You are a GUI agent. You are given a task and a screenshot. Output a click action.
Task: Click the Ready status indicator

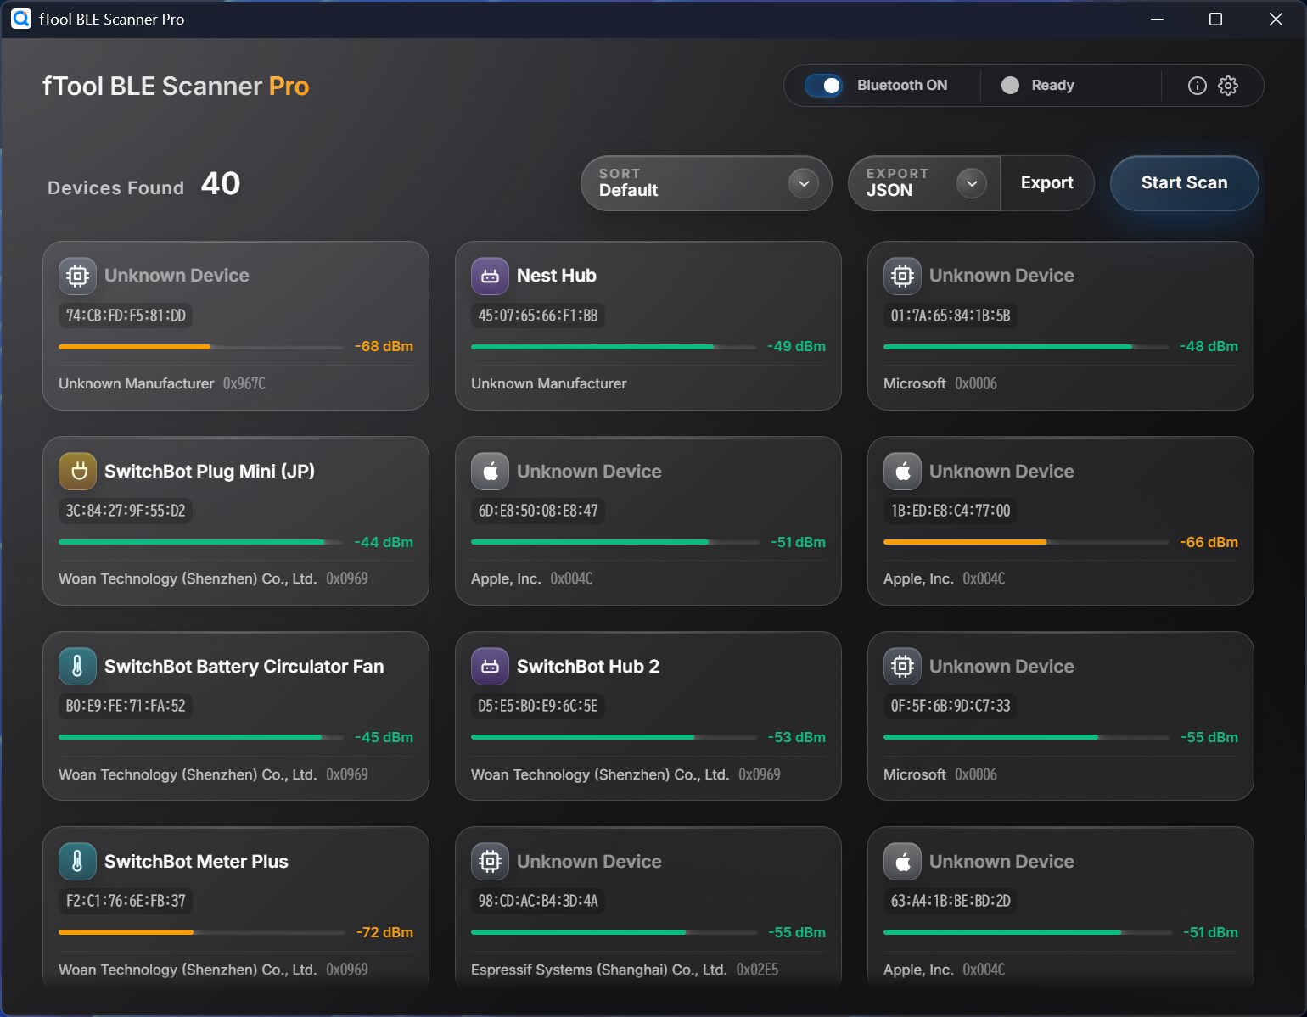[x=1038, y=86]
